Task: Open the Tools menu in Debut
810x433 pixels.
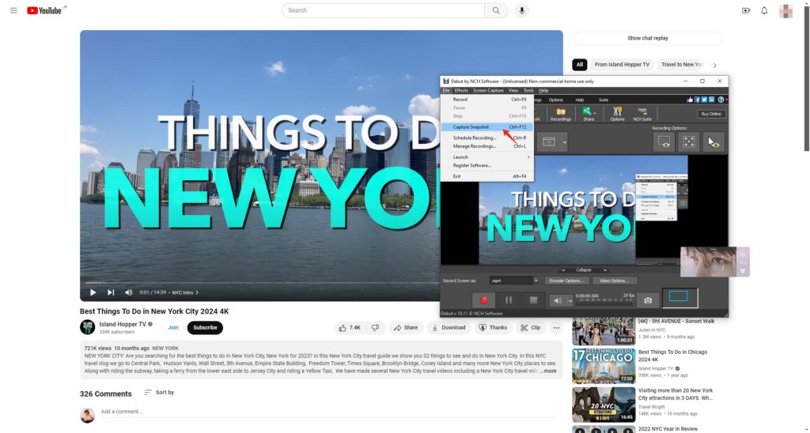Action: [x=528, y=90]
